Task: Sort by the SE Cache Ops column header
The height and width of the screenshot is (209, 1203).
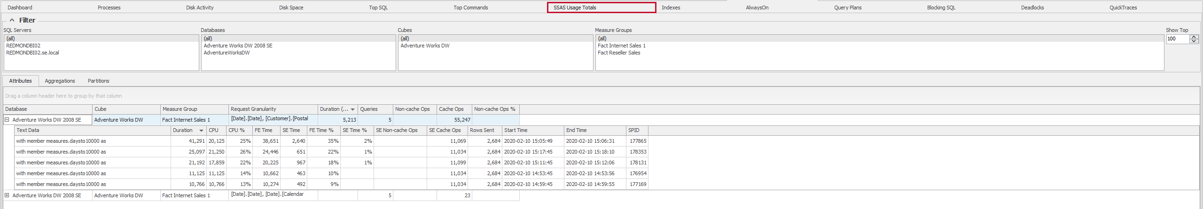Action: (x=447, y=130)
